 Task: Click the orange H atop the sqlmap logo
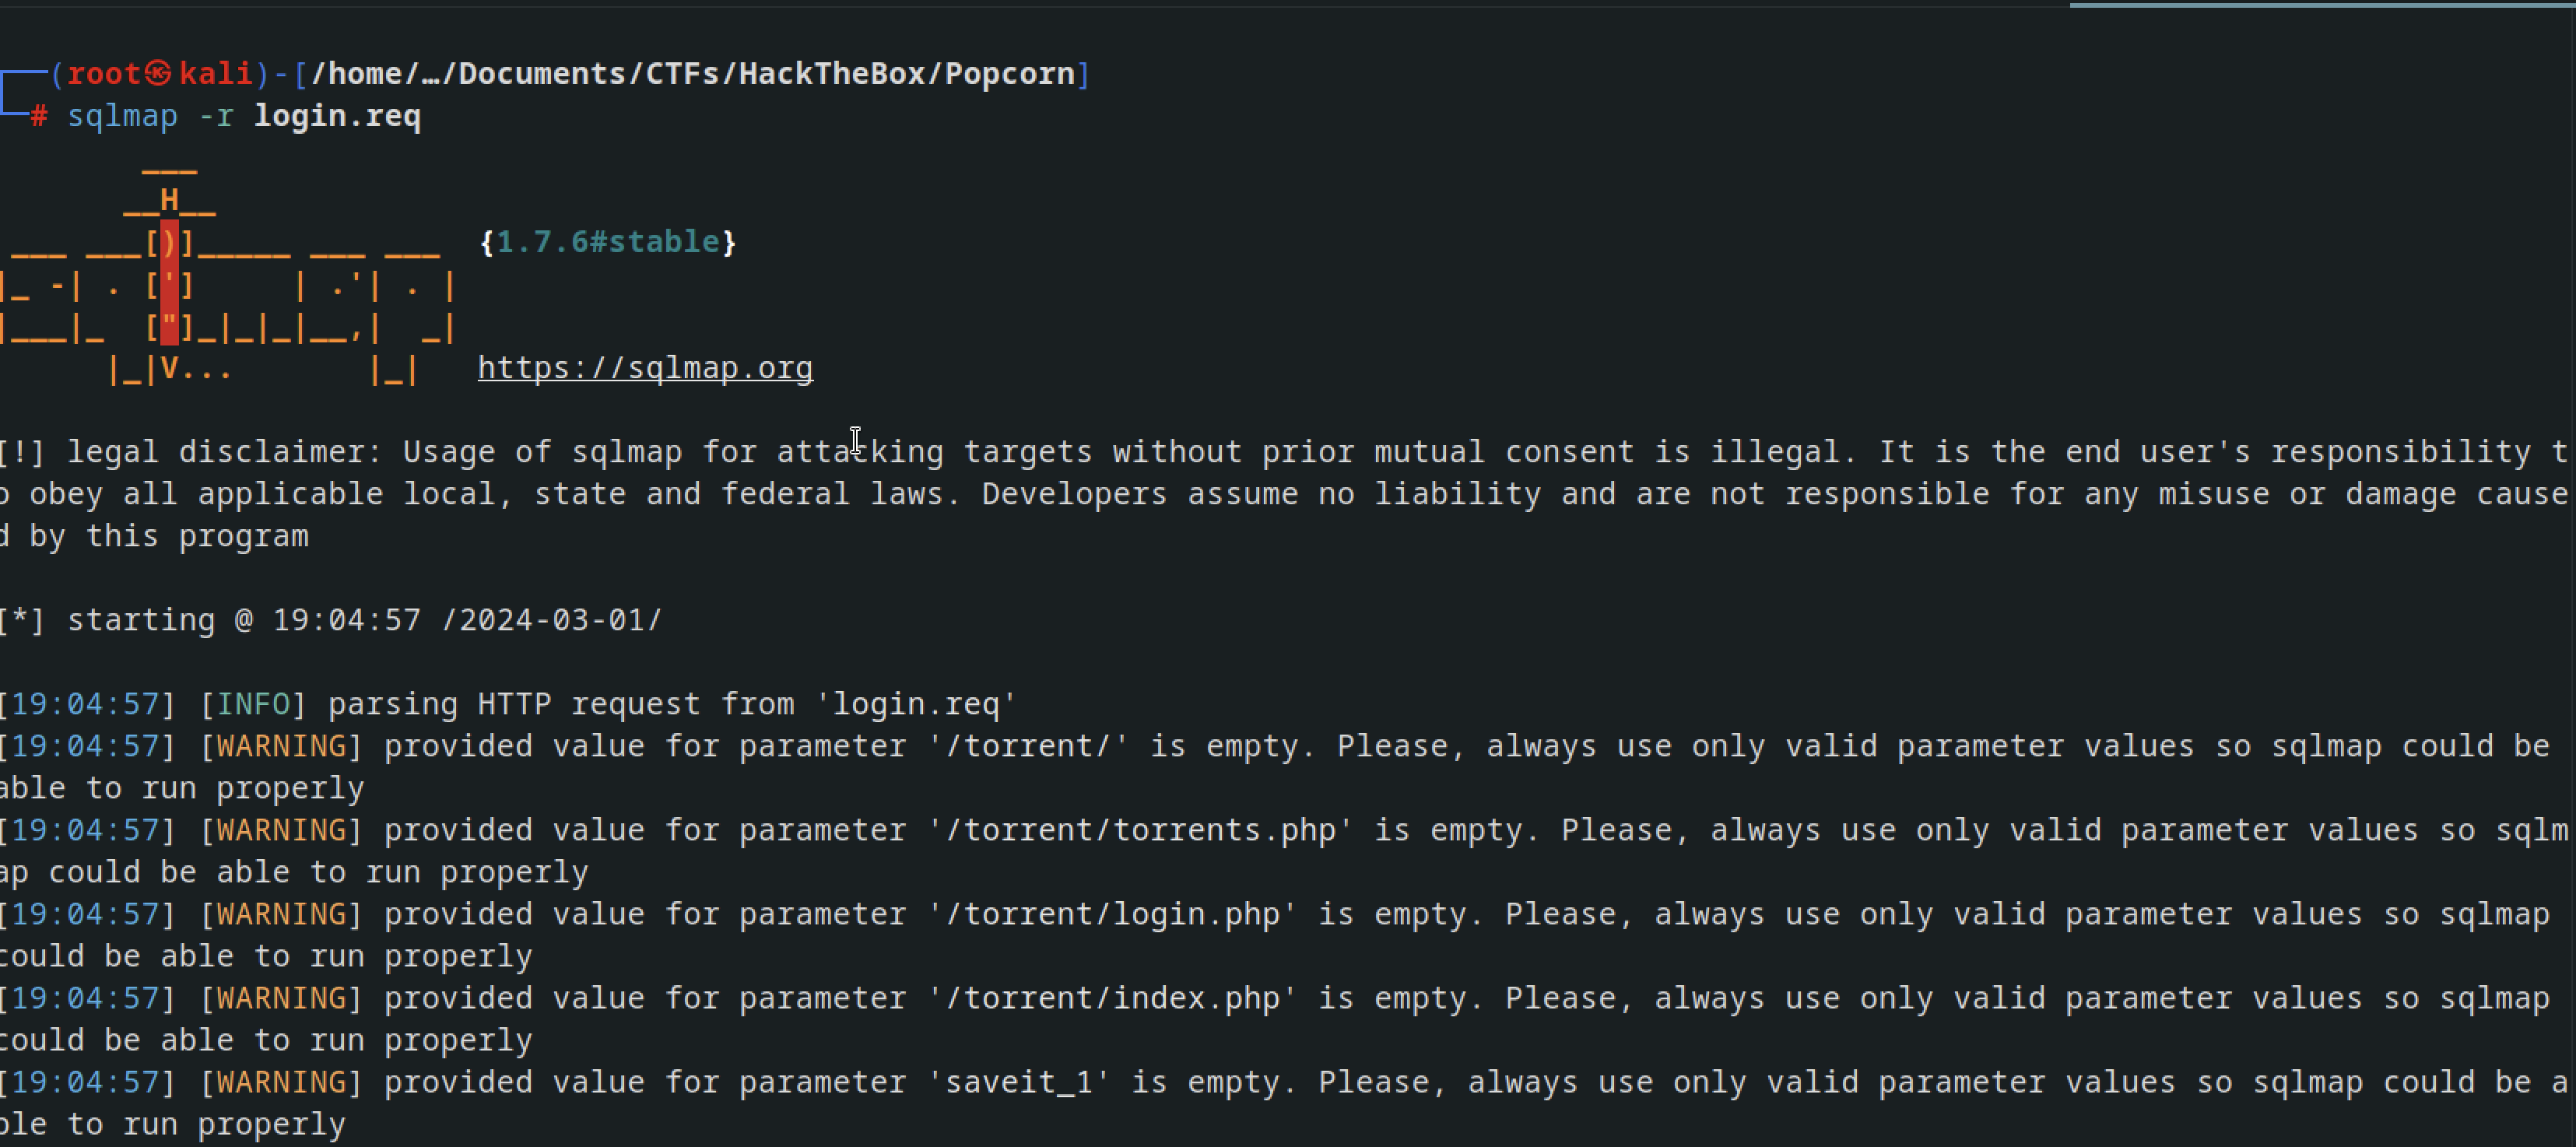[x=169, y=199]
